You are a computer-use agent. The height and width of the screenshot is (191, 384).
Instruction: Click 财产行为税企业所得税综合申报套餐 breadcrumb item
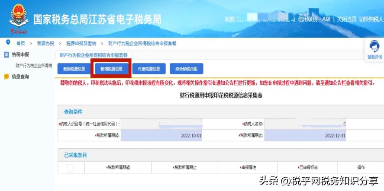point(142,44)
